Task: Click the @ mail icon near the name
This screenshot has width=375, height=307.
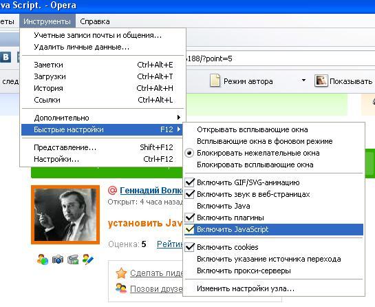Action: pos(112,190)
